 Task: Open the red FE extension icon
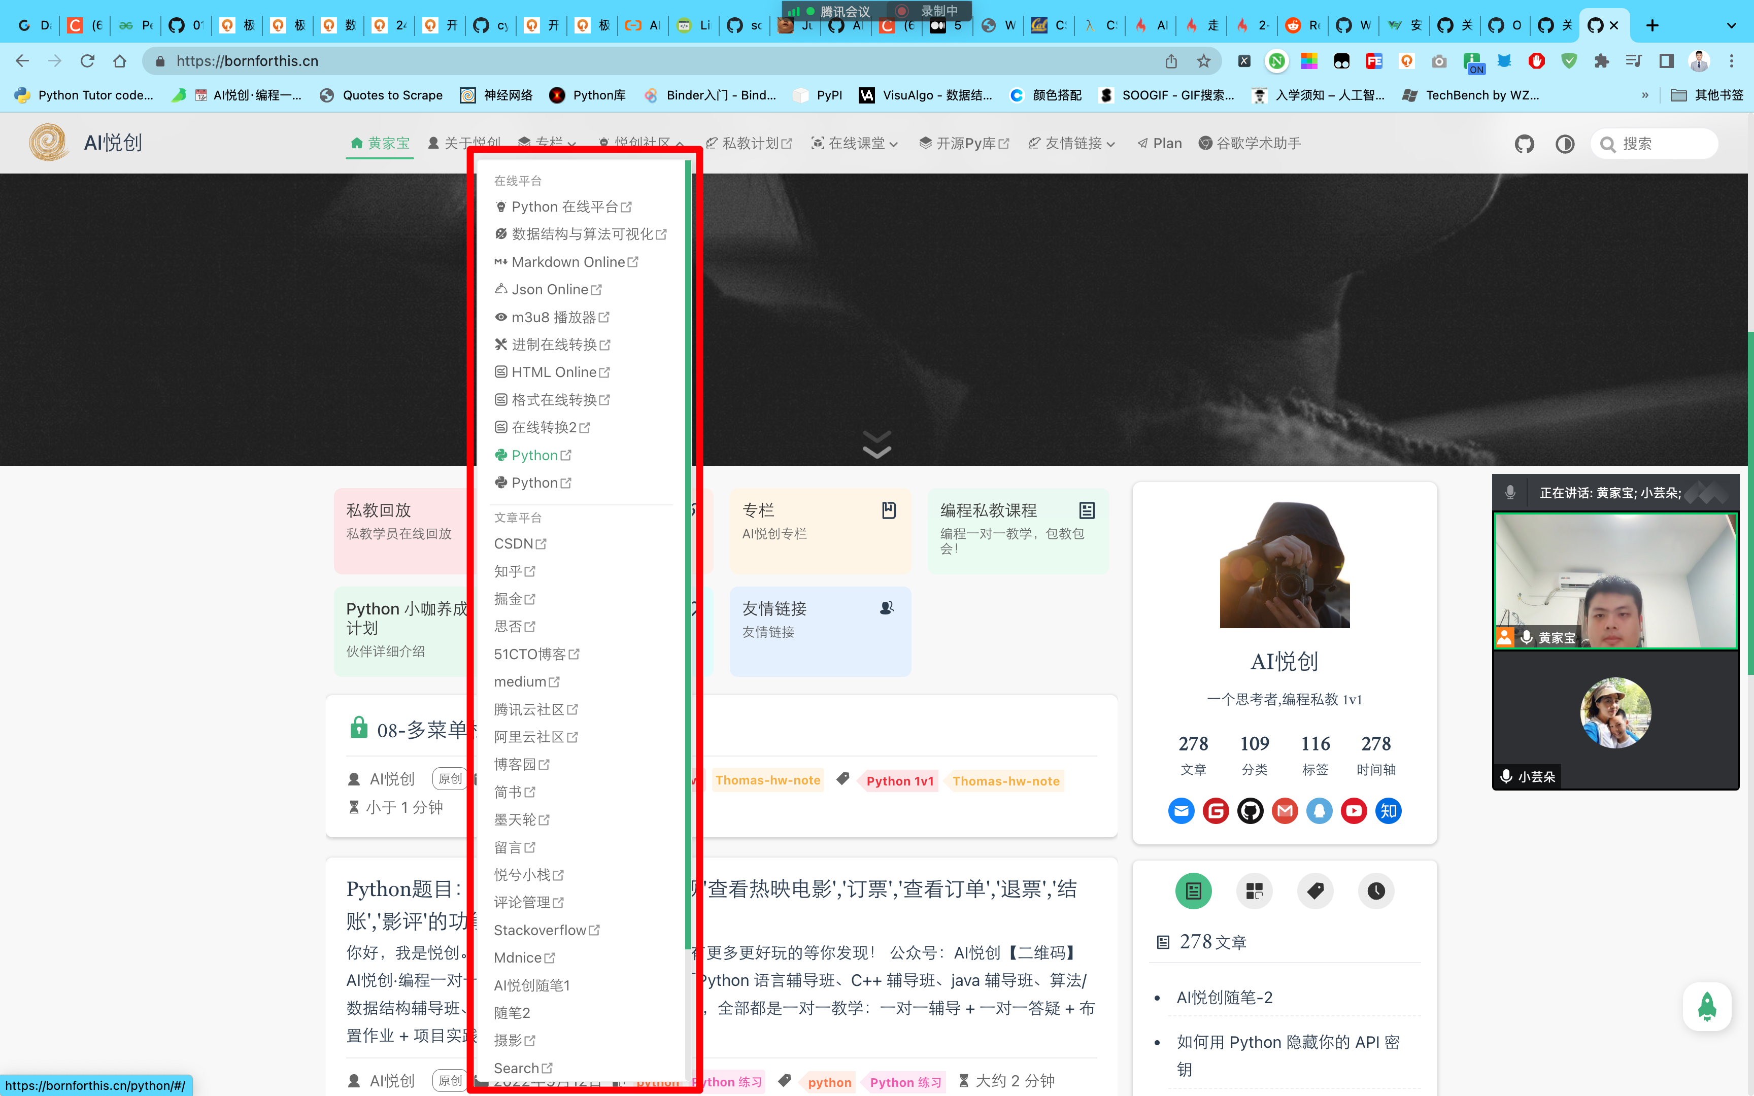coord(1374,61)
